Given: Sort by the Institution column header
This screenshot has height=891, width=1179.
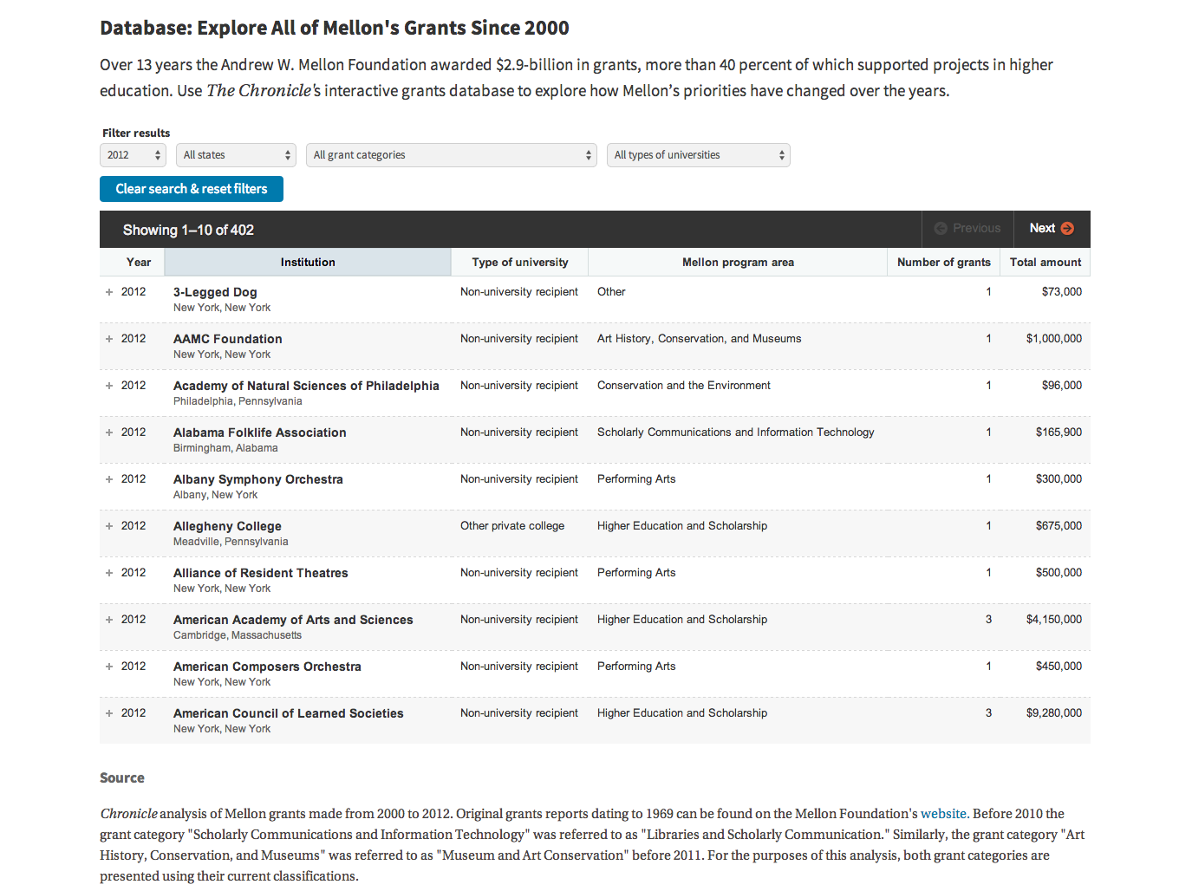Looking at the screenshot, I should pyautogui.click(x=308, y=262).
